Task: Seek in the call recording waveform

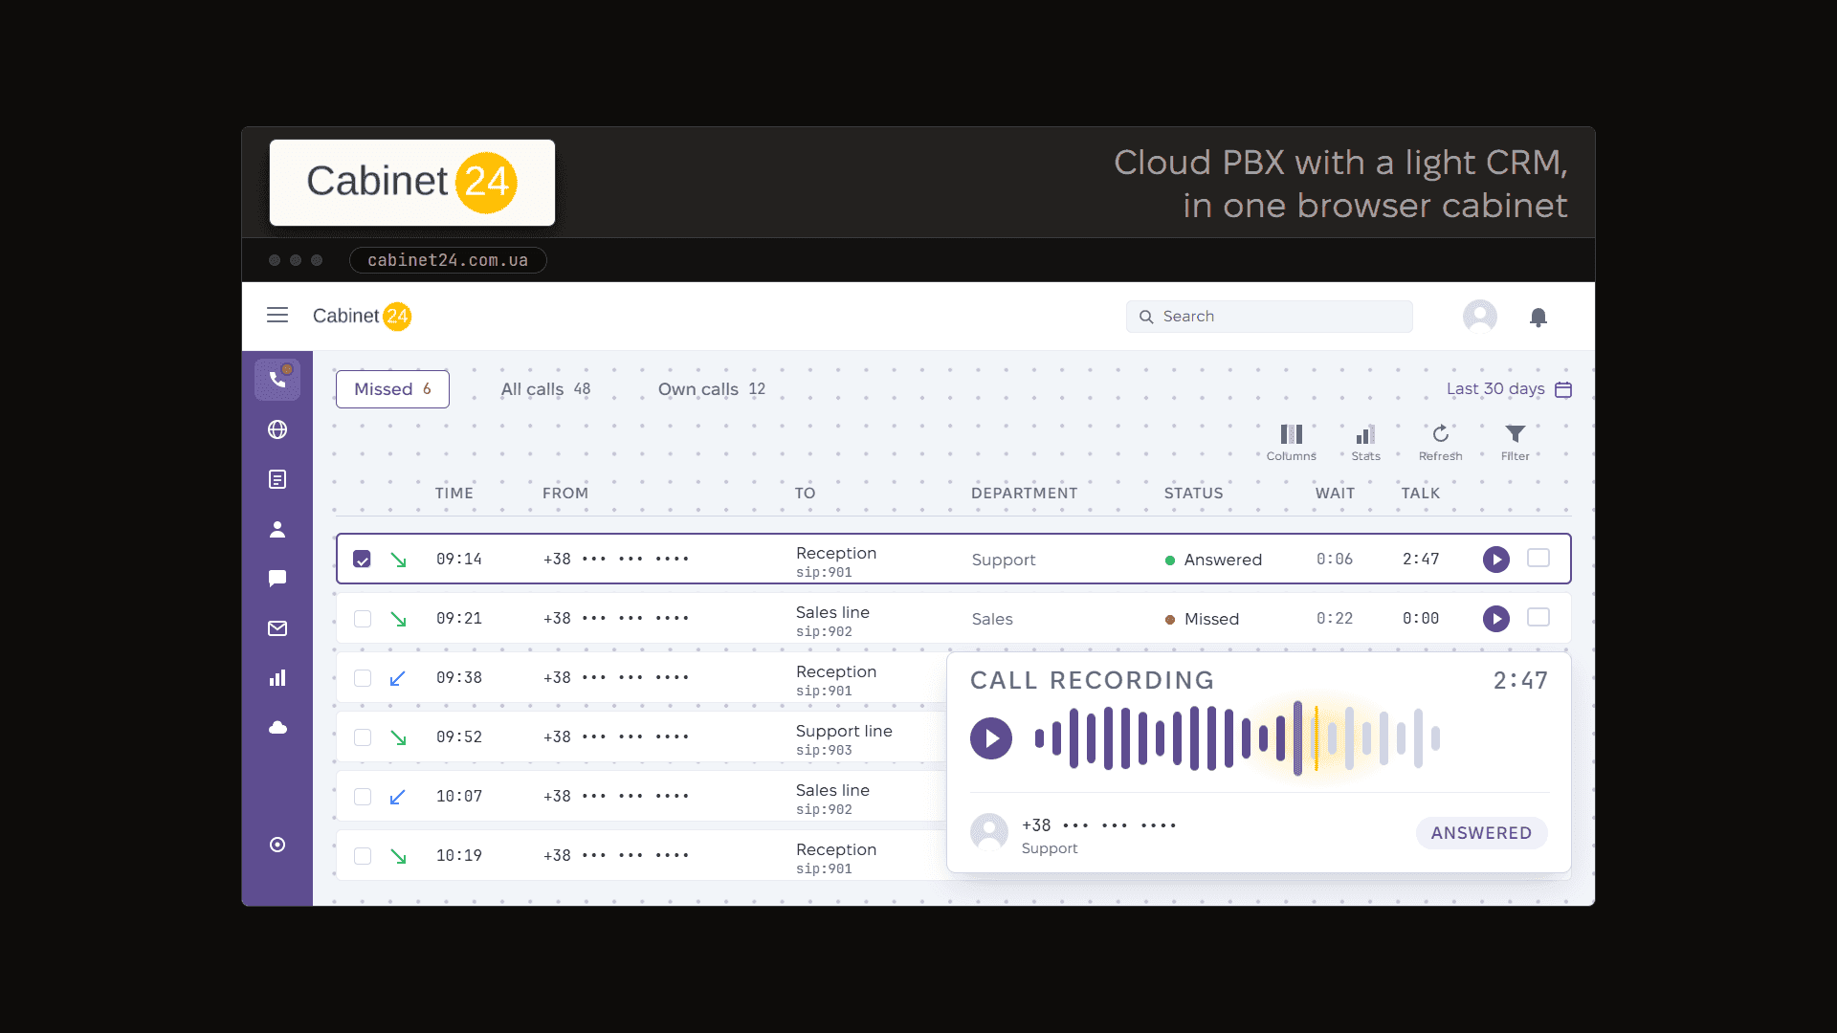Action: (x=1237, y=738)
